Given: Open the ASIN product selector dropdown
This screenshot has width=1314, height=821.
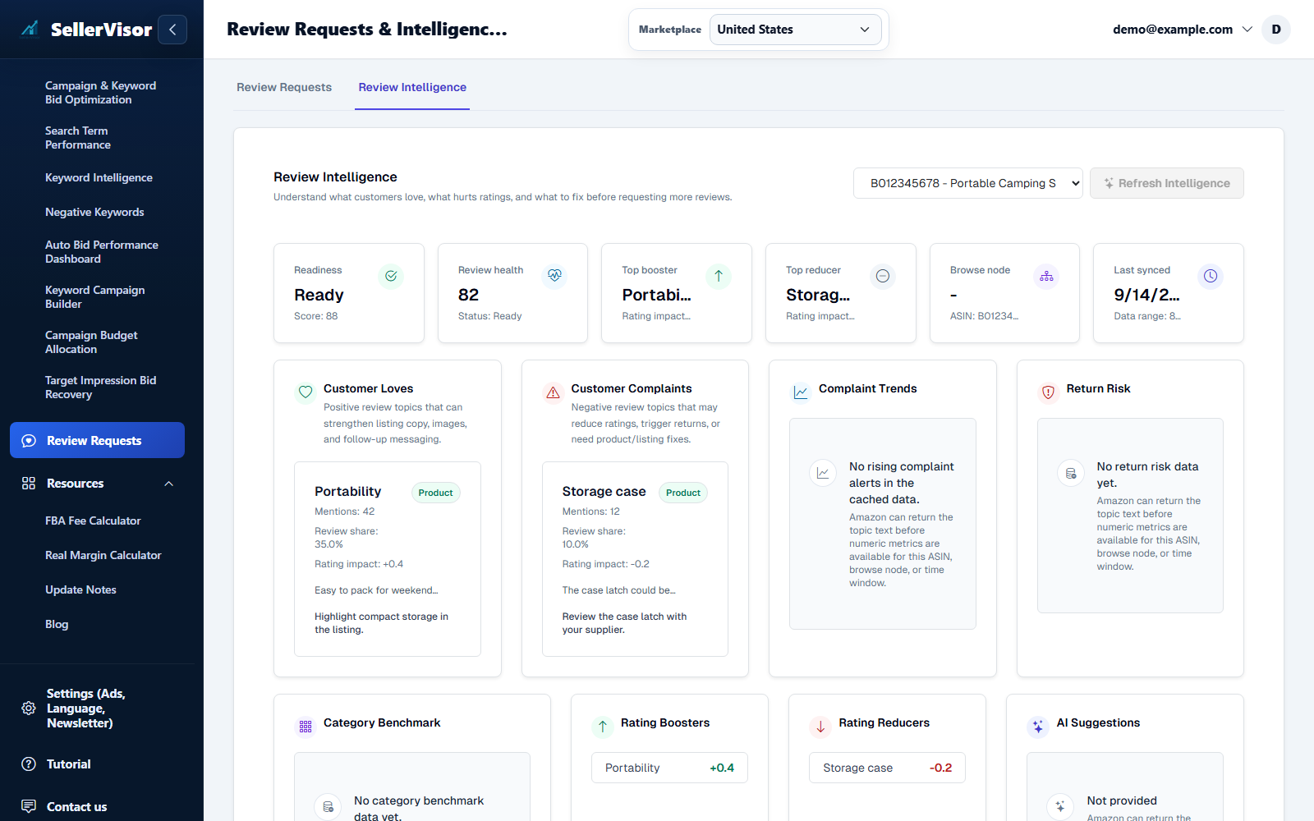Looking at the screenshot, I should pos(968,183).
